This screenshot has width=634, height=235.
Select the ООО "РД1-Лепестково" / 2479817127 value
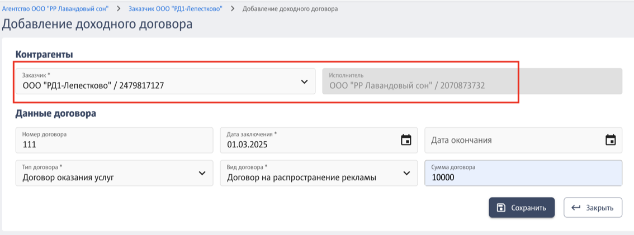pyautogui.click(x=93, y=85)
